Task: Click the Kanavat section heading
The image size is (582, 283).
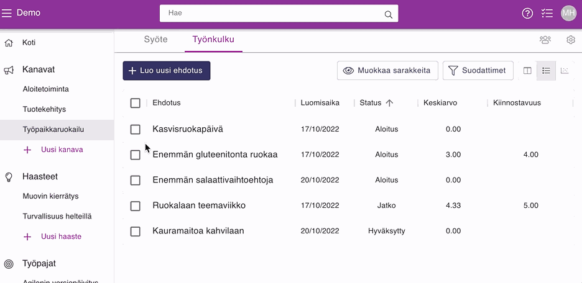Action: pyautogui.click(x=39, y=70)
